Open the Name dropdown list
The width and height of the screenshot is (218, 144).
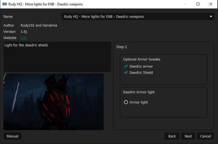click(x=138, y=17)
